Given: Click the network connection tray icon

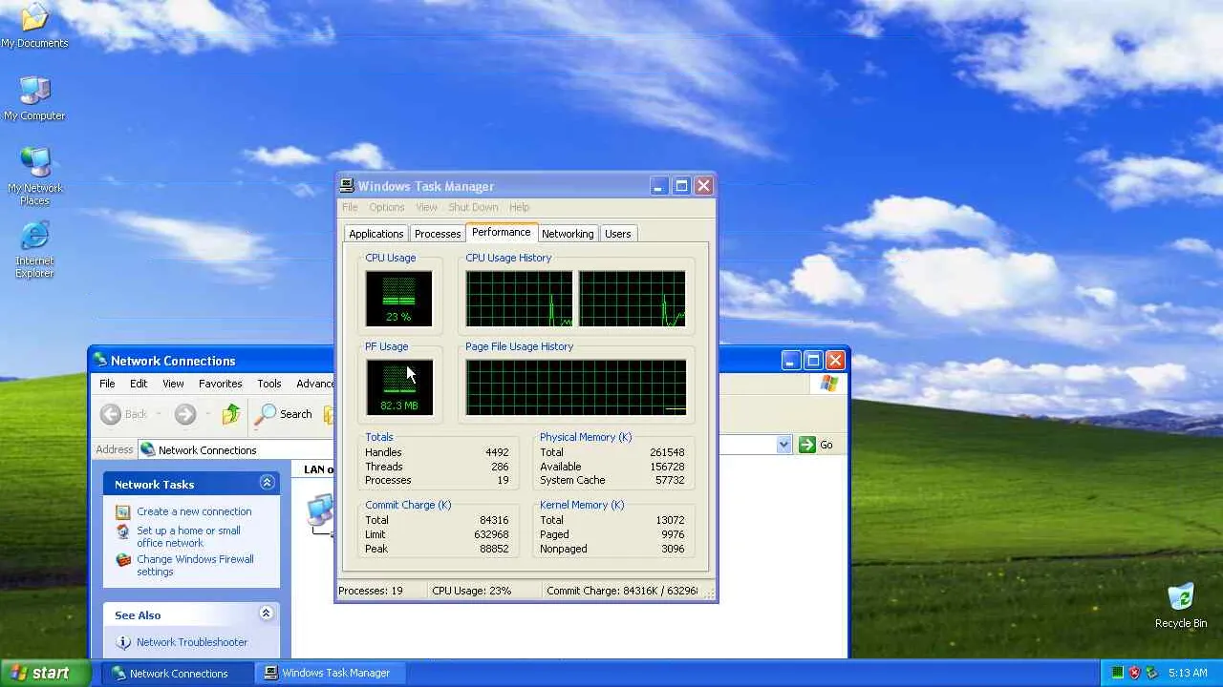Looking at the screenshot, I should pyautogui.click(x=1152, y=673).
